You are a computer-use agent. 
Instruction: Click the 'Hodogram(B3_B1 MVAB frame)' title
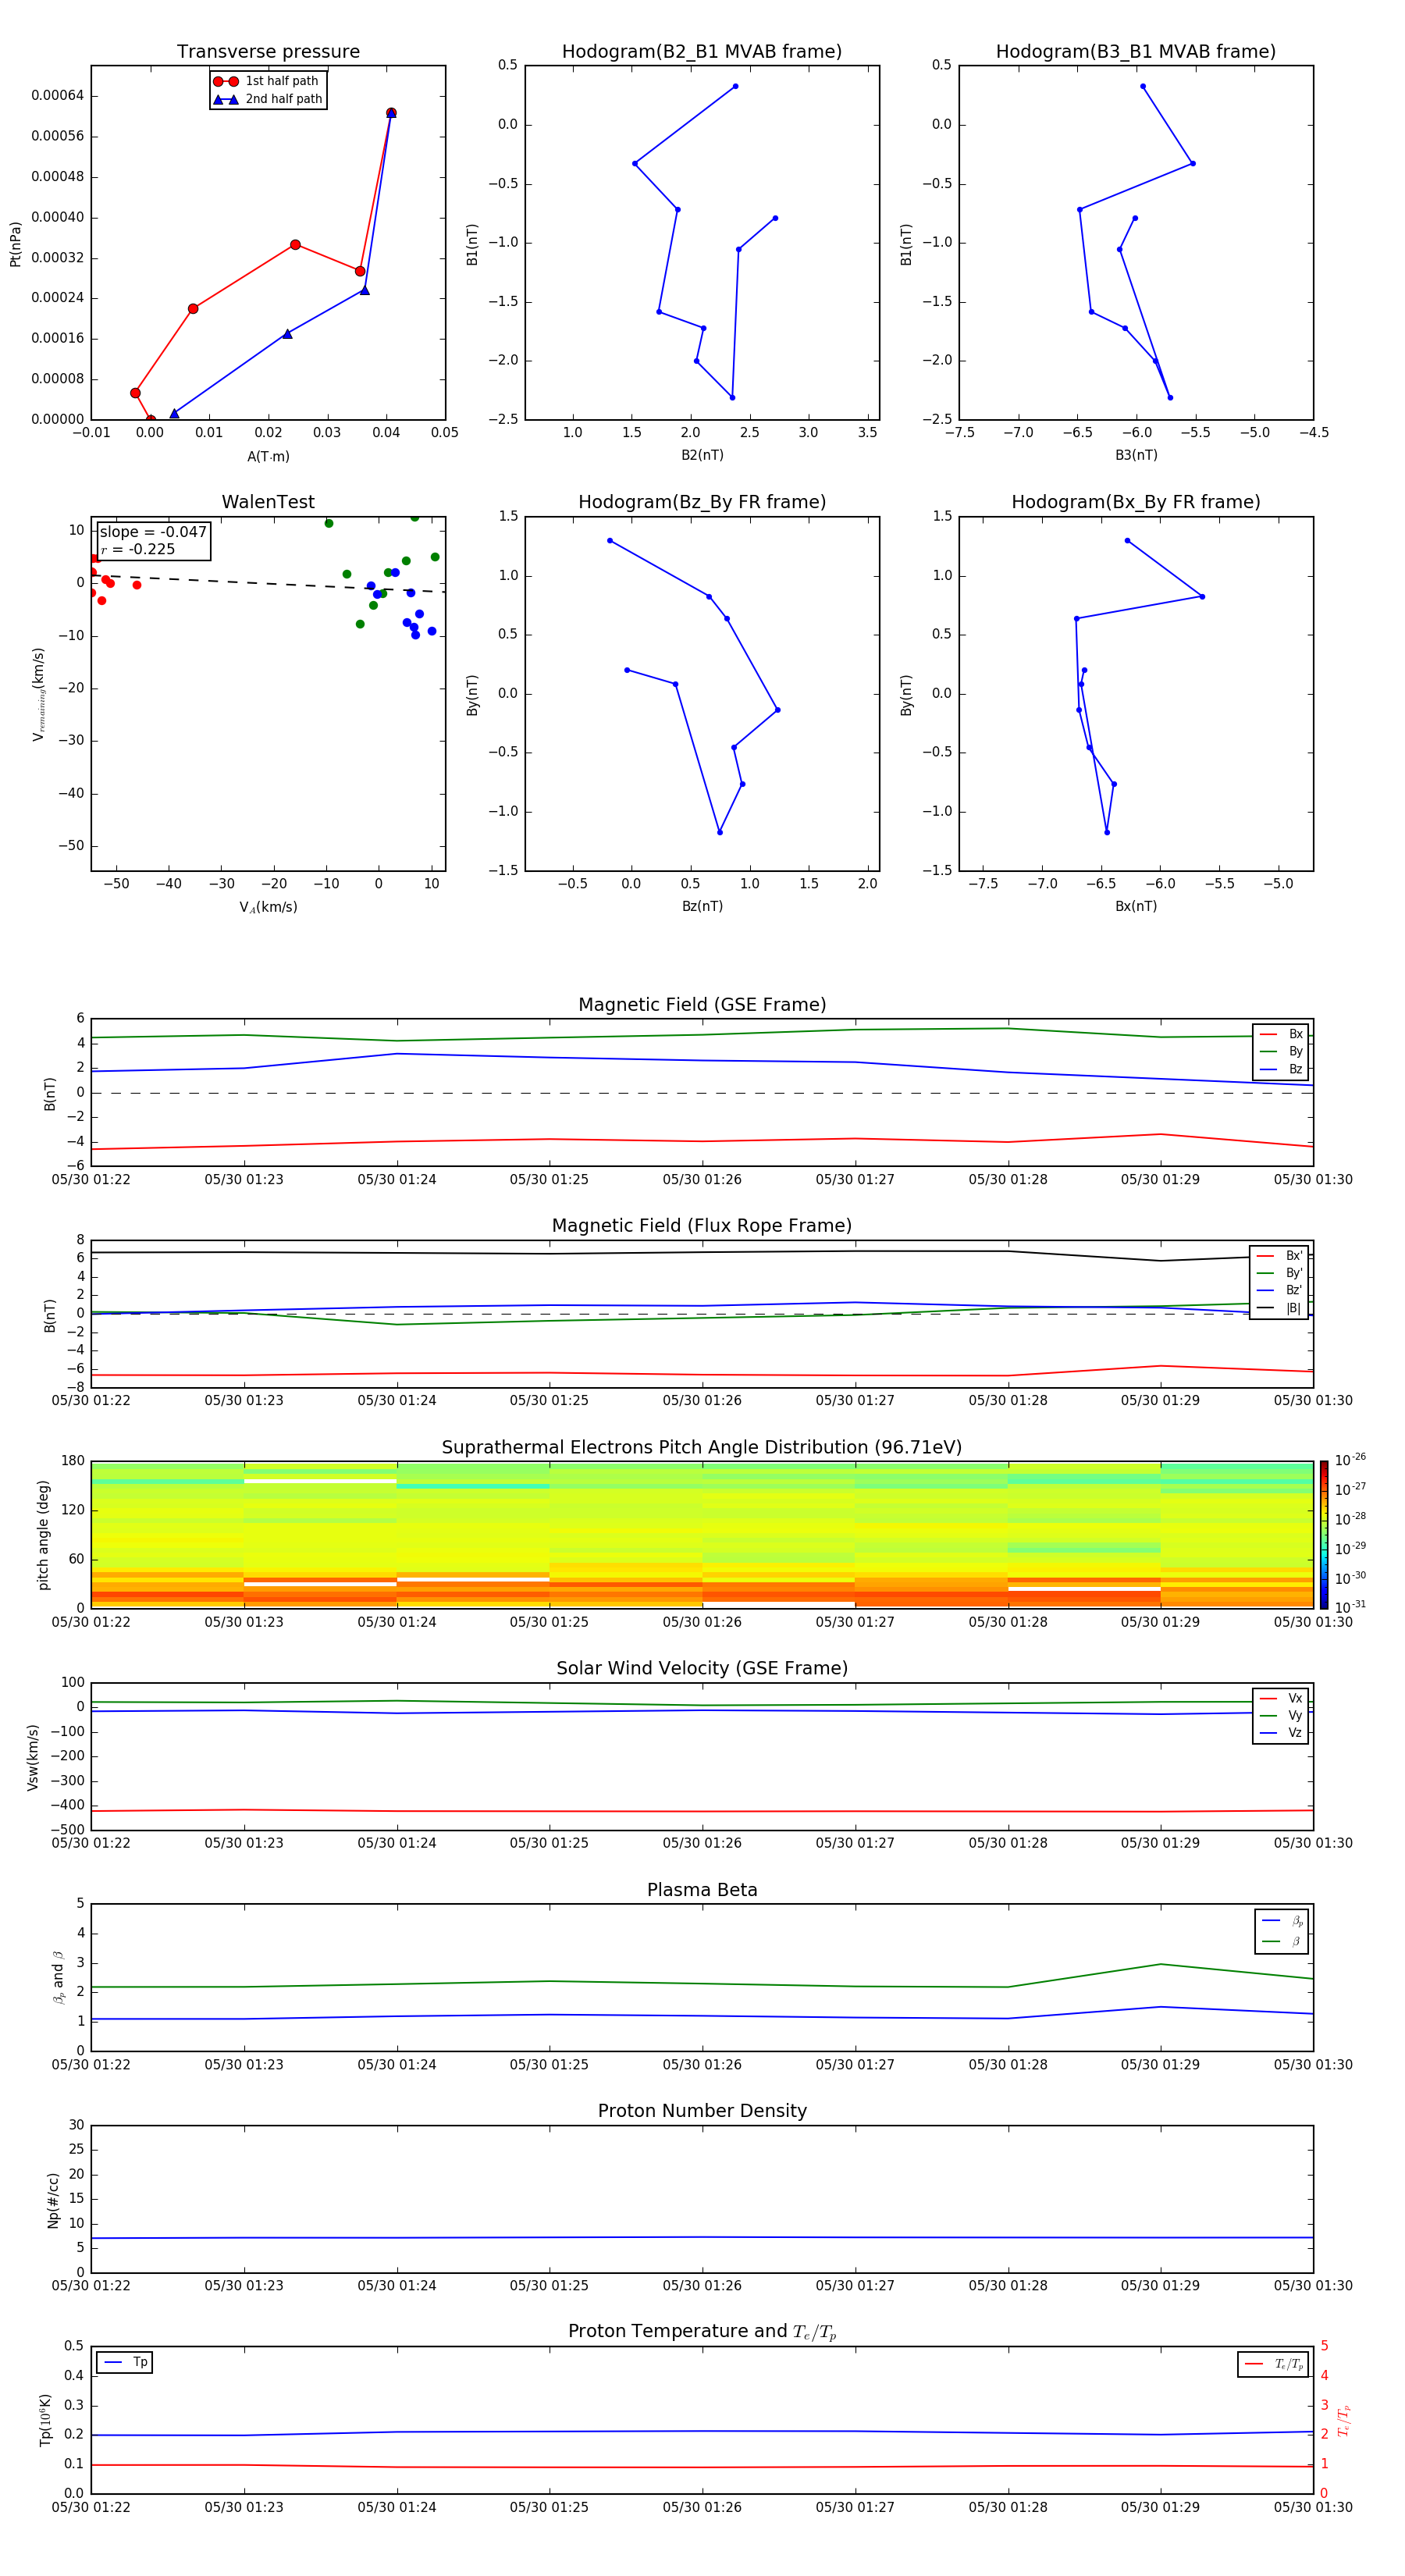(1136, 51)
